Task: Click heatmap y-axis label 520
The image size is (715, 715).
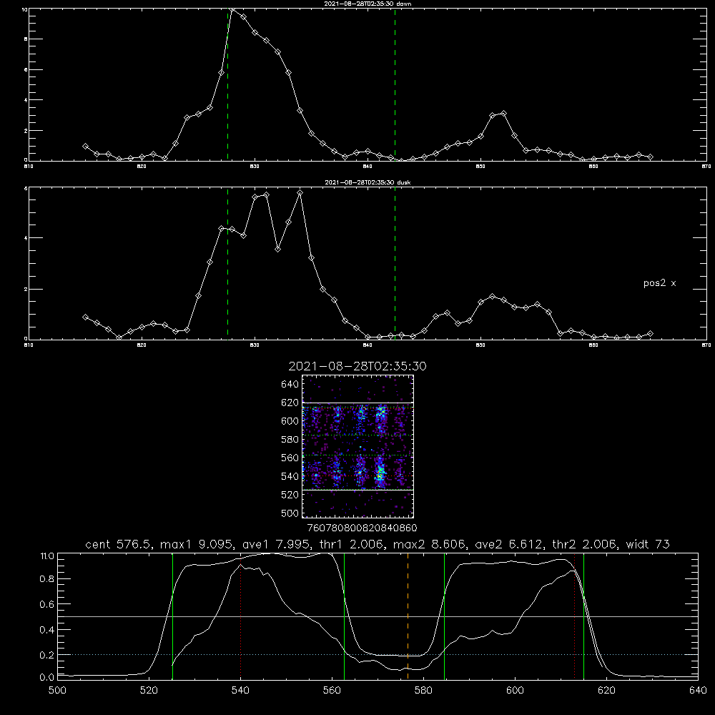Action: click(290, 495)
